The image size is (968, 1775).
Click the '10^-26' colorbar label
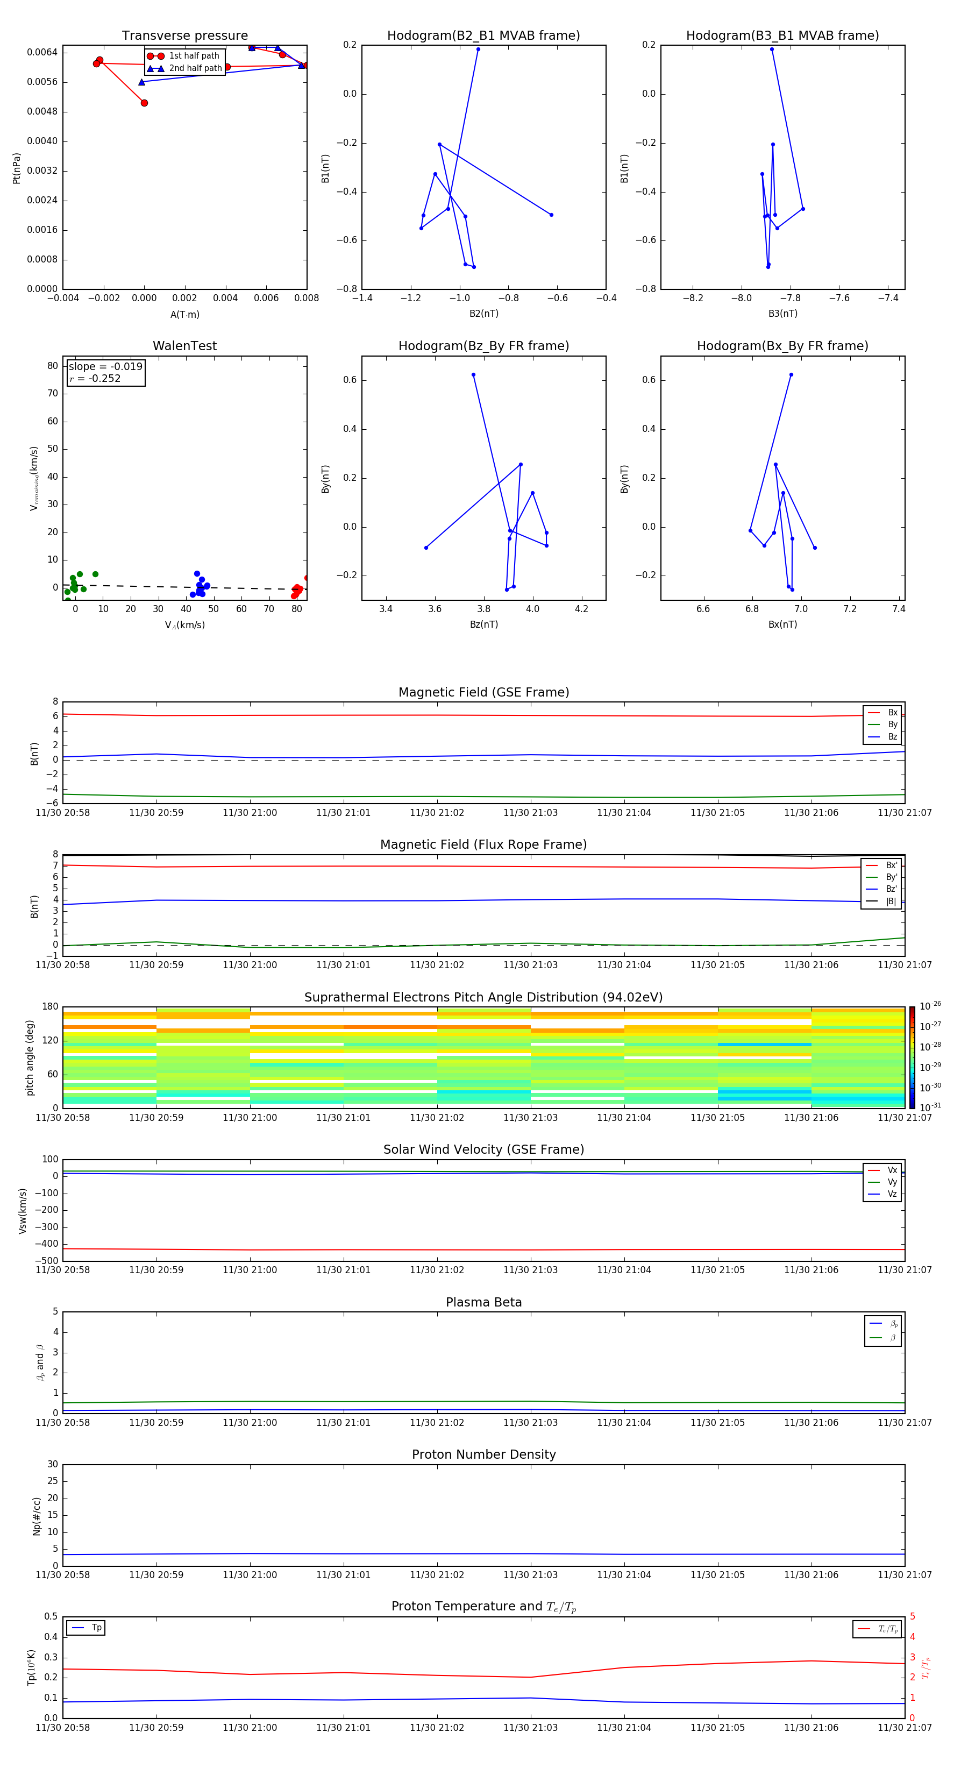pyautogui.click(x=930, y=1006)
